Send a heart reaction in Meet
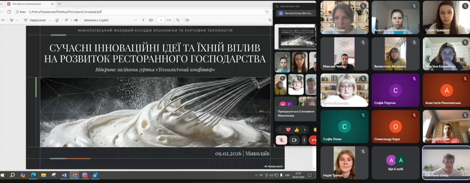This screenshot has height=183, width=470. pyautogui.click(x=288, y=130)
